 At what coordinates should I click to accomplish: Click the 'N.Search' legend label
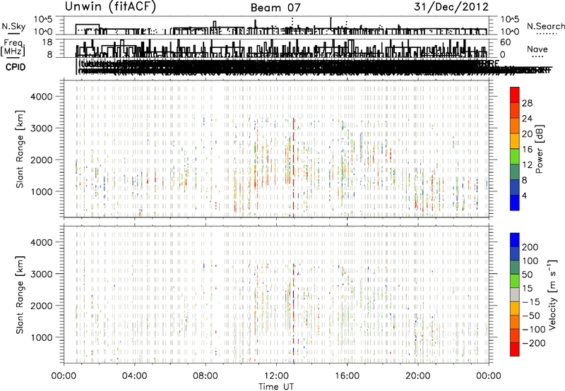click(545, 26)
